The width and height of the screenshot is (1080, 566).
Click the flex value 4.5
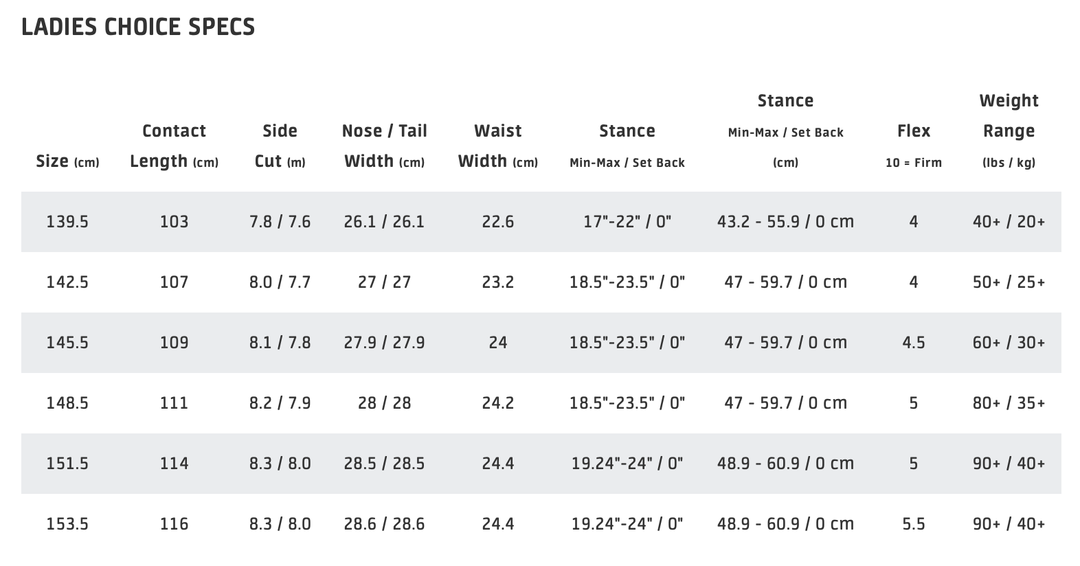coord(913,343)
